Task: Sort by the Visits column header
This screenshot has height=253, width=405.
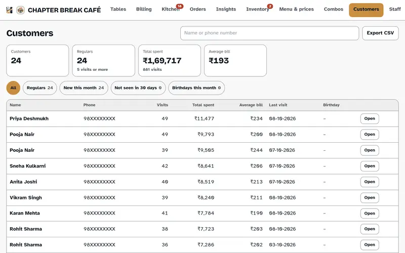Action: click(163, 105)
